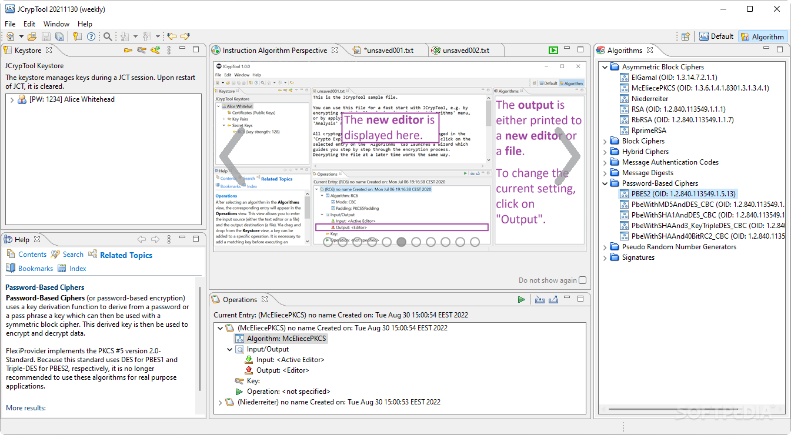This screenshot has height=435, width=791.
Task: Check the Do not show again box
Action: tap(583, 280)
